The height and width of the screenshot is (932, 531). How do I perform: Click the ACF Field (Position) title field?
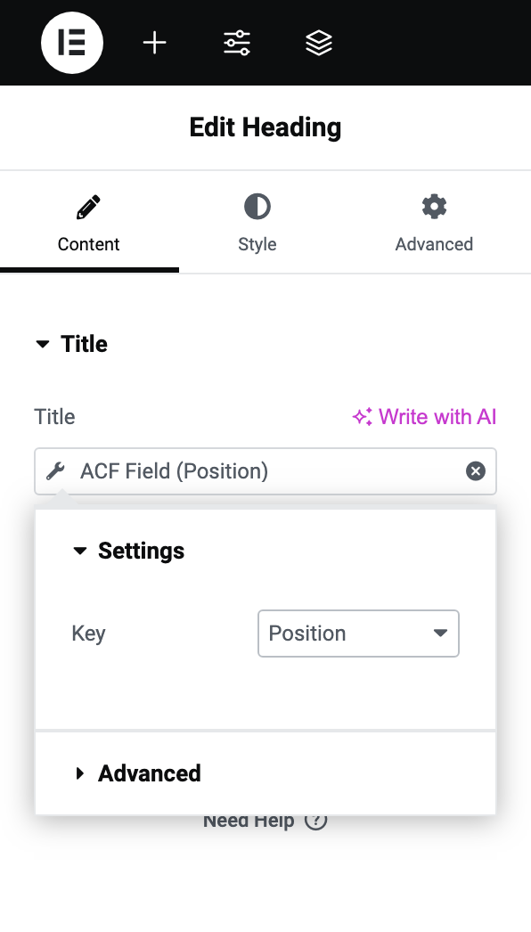[x=265, y=471]
